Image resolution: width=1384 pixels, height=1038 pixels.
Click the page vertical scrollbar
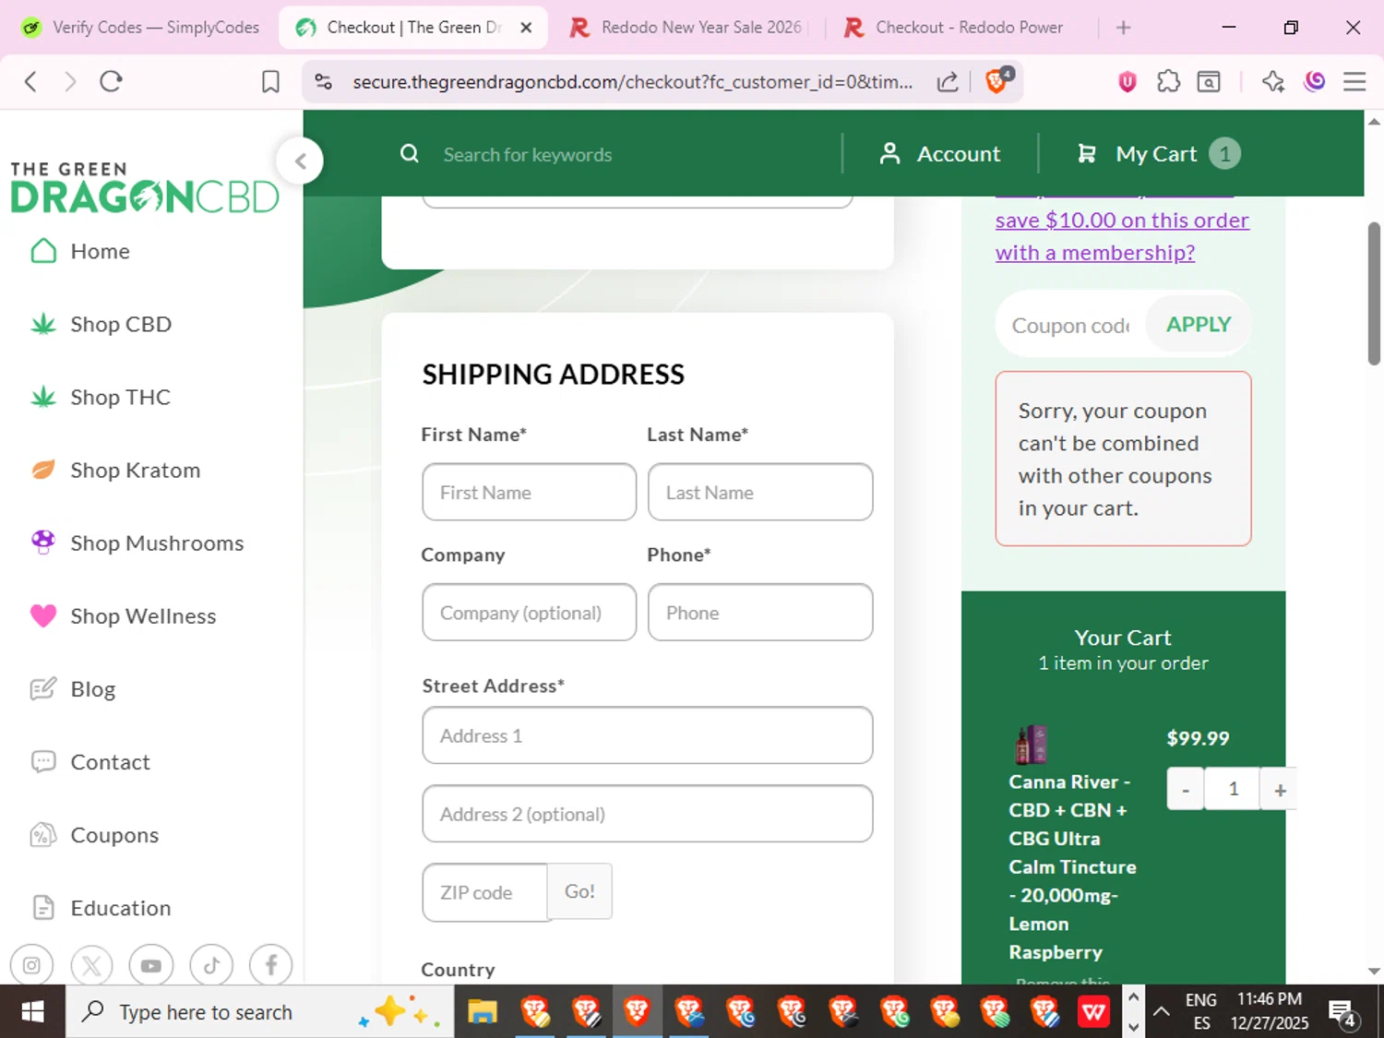click(x=1374, y=293)
